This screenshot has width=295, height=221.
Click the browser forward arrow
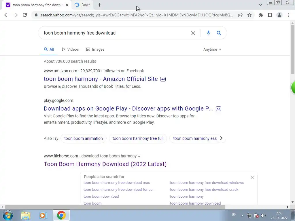(16, 15)
